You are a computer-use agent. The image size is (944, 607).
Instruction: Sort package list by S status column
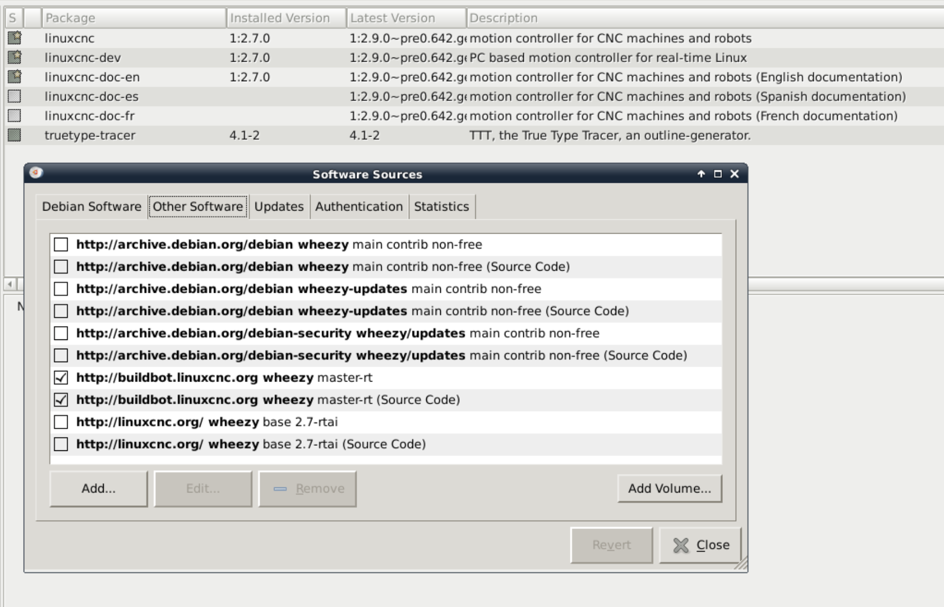(14, 18)
